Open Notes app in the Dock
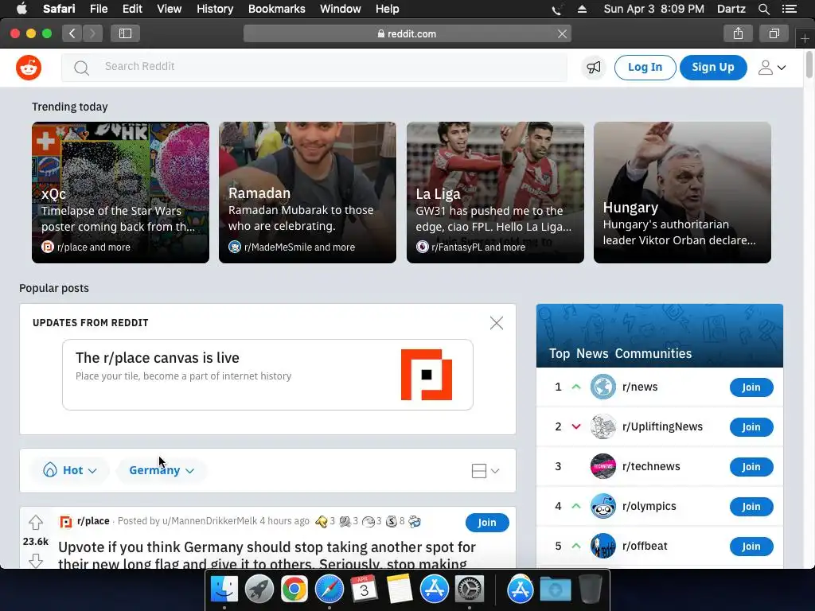This screenshot has height=611, width=815. point(400,590)
